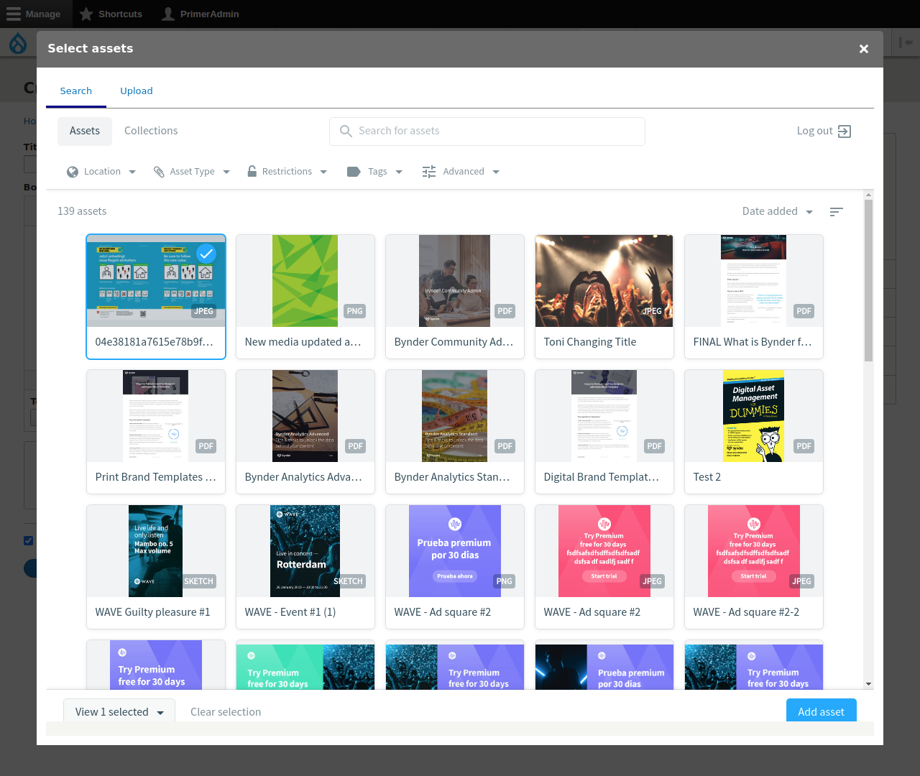Select the Search tab

coord(76,91)
